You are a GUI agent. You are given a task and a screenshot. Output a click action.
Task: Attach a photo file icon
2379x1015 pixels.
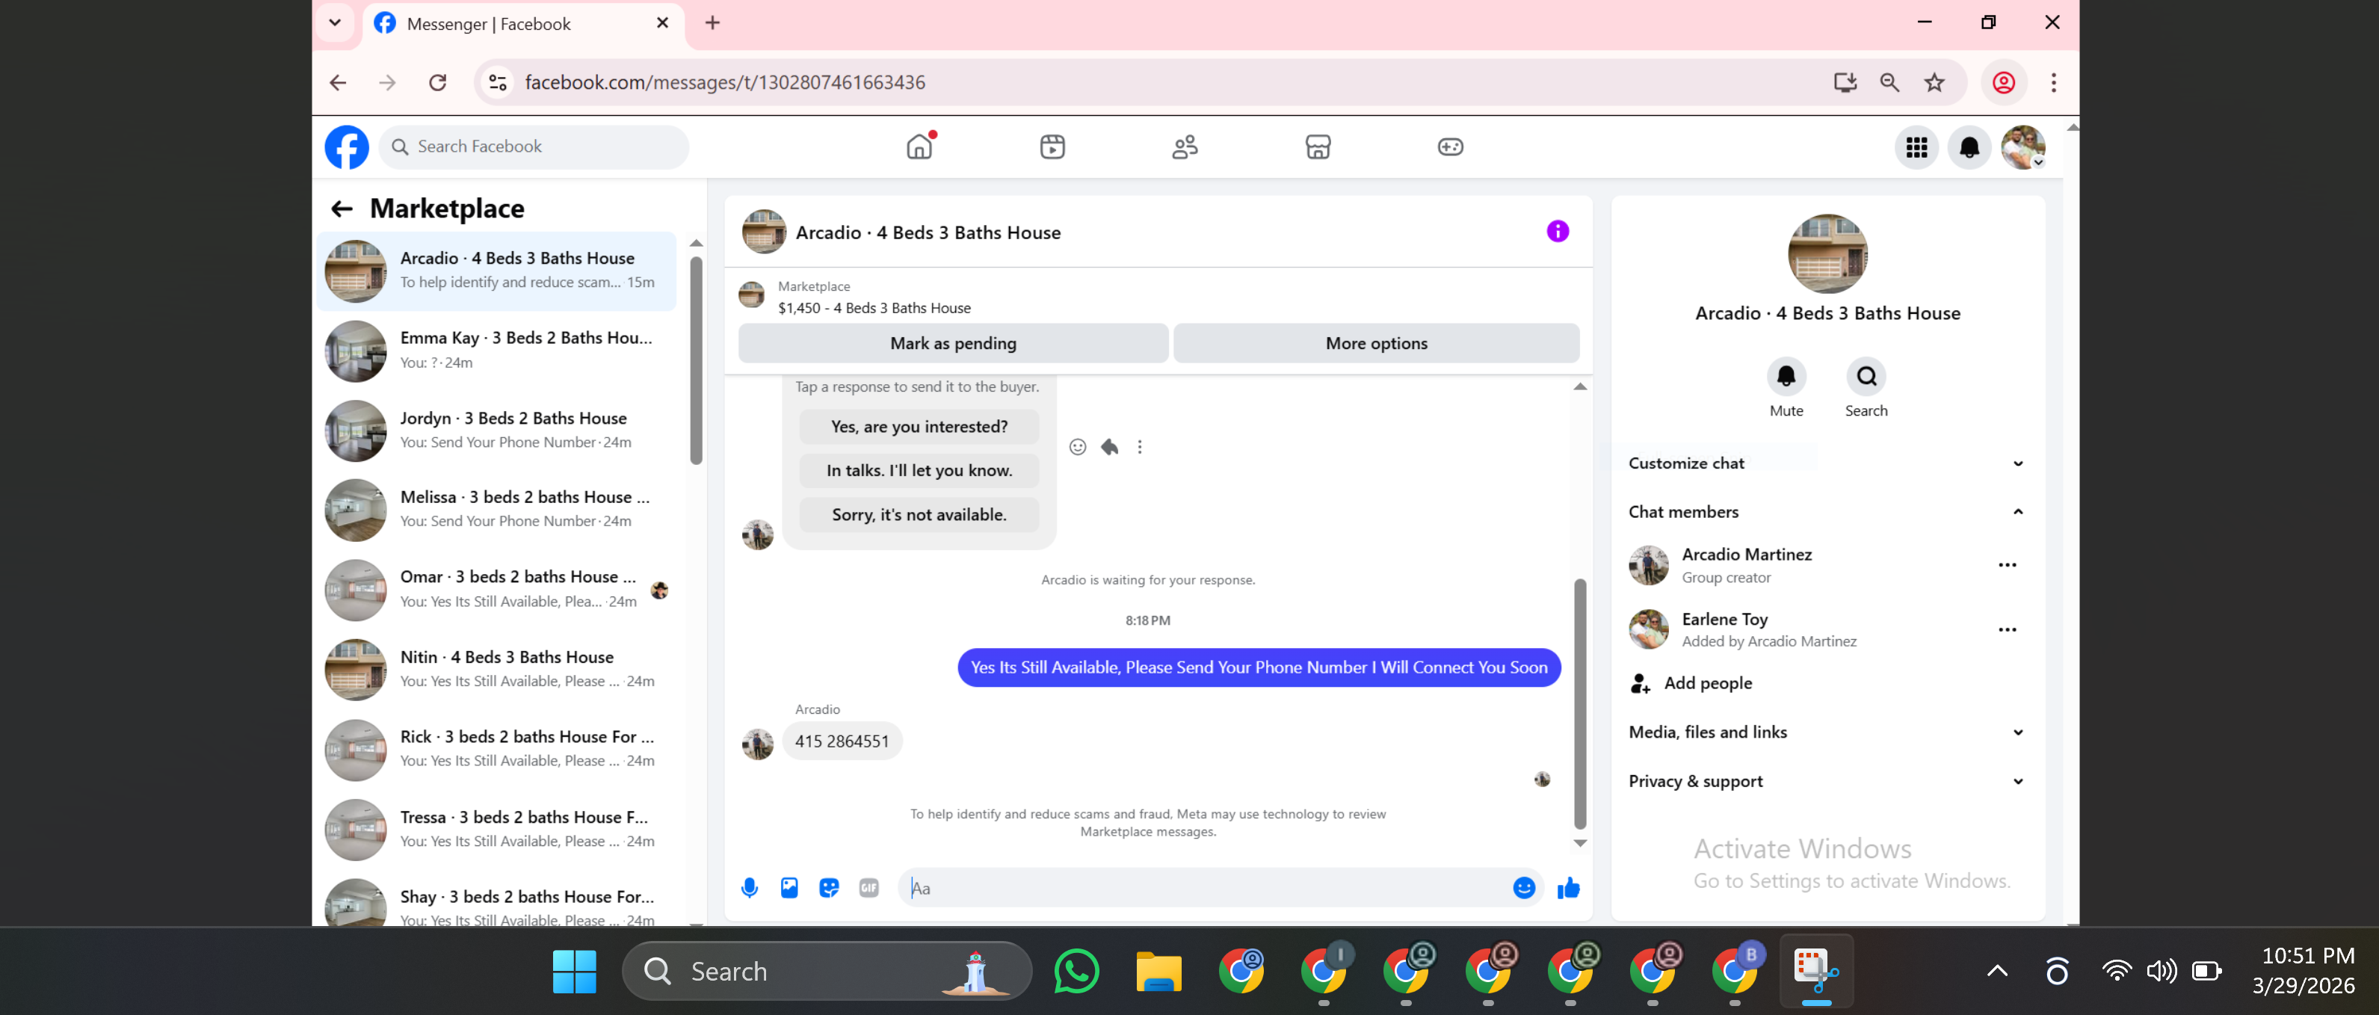click(789, 887)
